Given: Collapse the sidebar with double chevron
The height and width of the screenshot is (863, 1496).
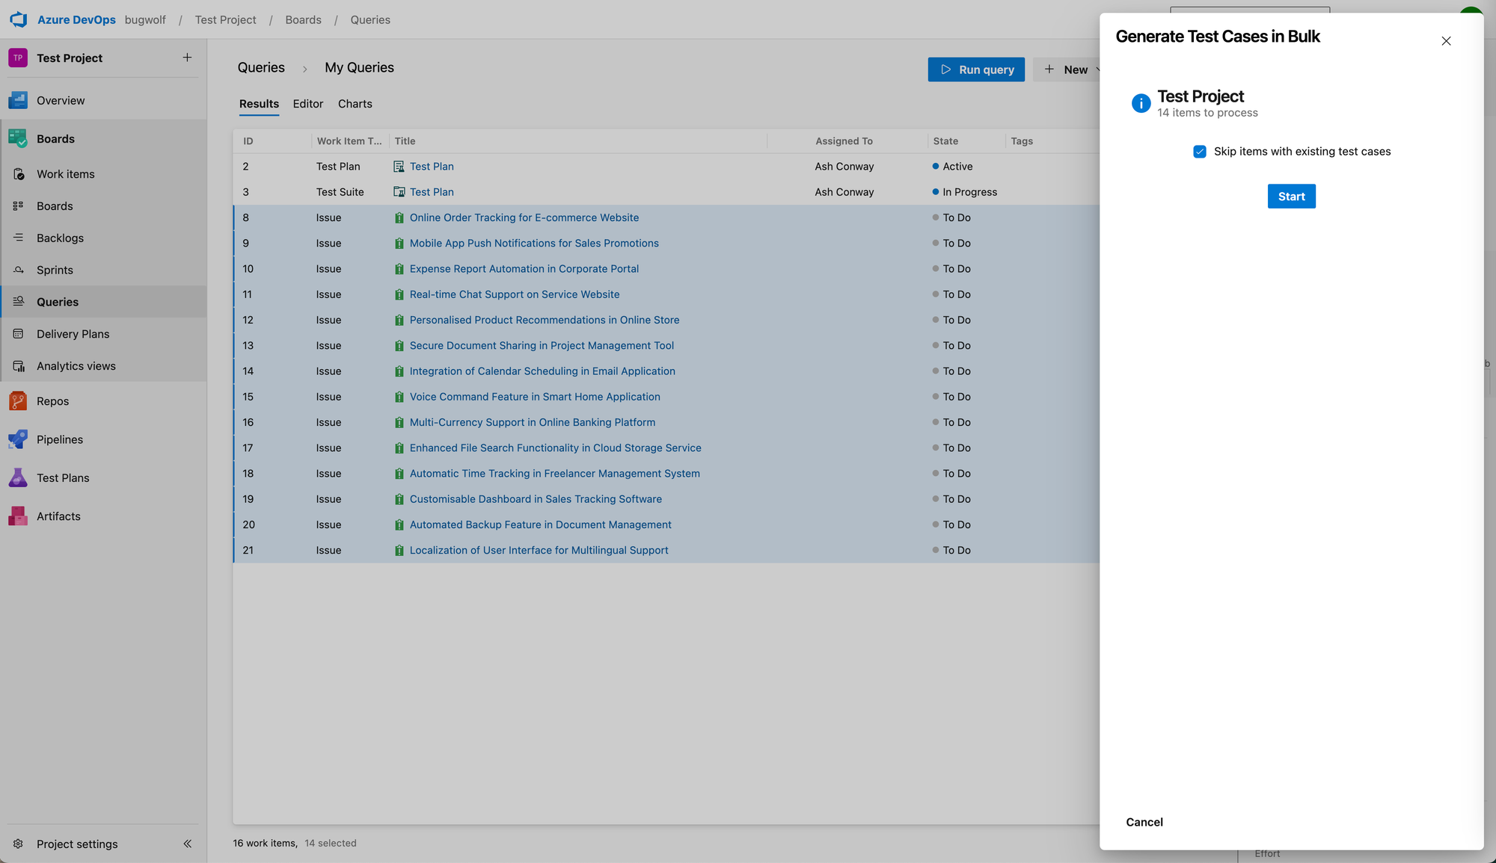Looking at the screenshot, I should pos(187,844).
